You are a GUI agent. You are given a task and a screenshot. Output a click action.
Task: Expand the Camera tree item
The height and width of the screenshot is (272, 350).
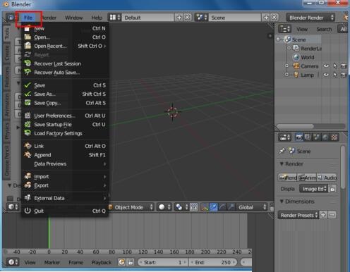click(286, 66)
